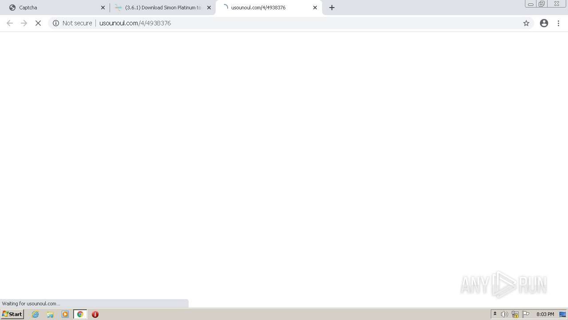The height and width of the screenshot is (320, 568).
Task: Select the usounoul.com/4/4938376 tab
Action: (268, 8)
